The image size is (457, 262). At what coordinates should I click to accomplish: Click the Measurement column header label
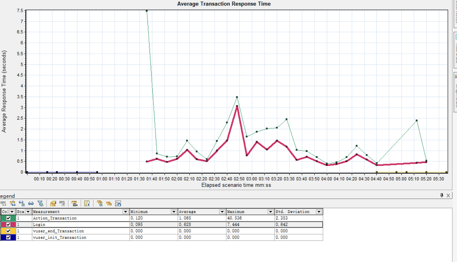tap(46, 212)
